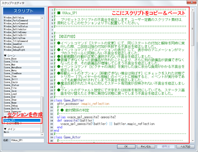
Task: Choose the Scene_File script entry
Action: [22, 88]
